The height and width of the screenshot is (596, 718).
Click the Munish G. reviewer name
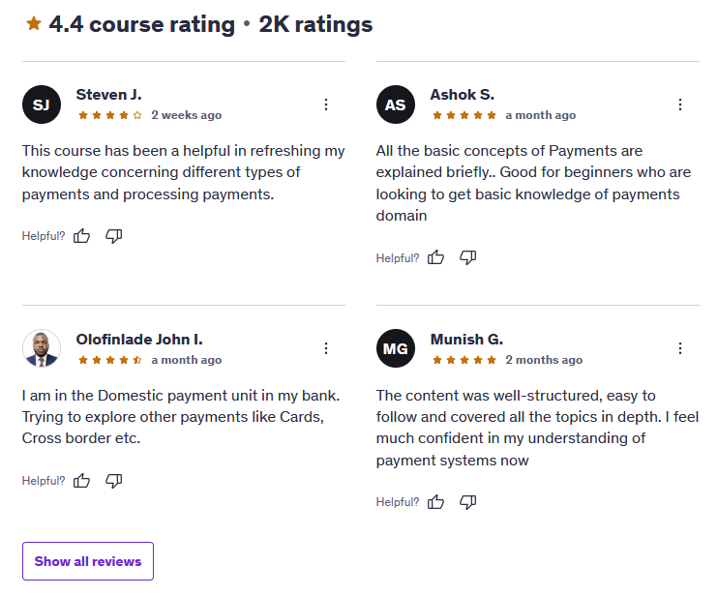(466, 339)
